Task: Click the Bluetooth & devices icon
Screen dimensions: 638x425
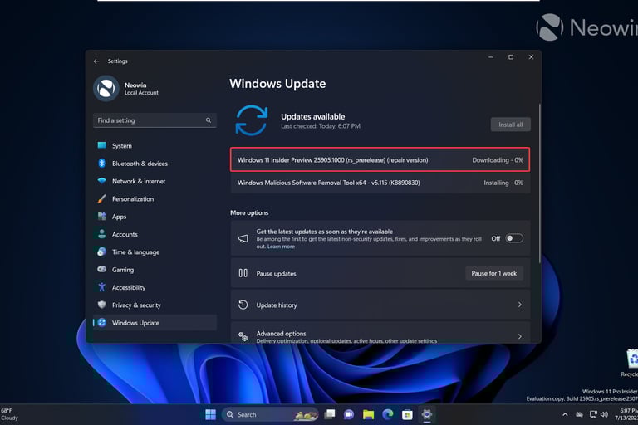Action: click(x=101, y=163)
